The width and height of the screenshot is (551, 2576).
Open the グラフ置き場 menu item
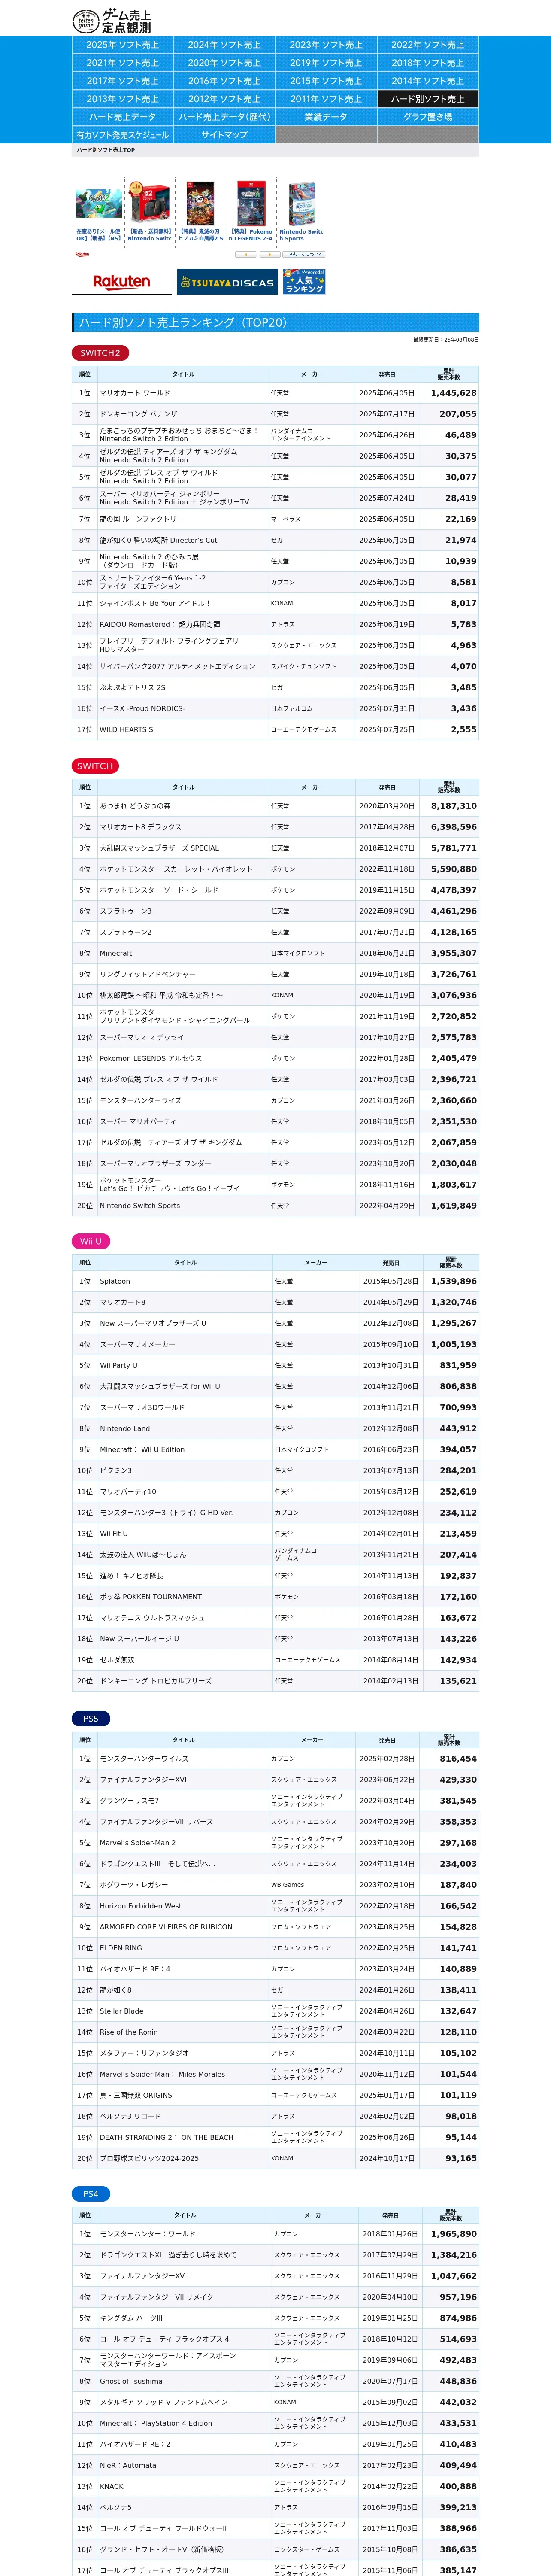(427, 117)
